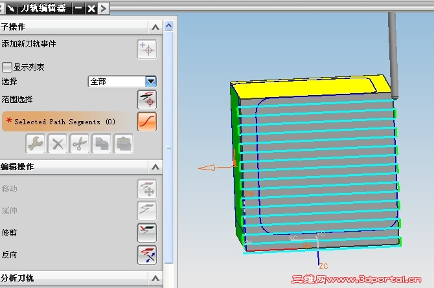Image resolution: width=434 pixels, height=288 pixels.
Task: Click the ZC axis label in the viewport
Action: click(324, 266)
